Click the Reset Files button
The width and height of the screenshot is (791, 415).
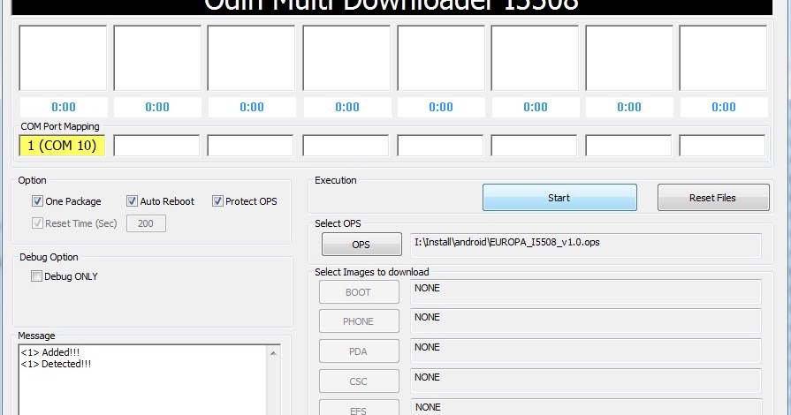point(713,198)
